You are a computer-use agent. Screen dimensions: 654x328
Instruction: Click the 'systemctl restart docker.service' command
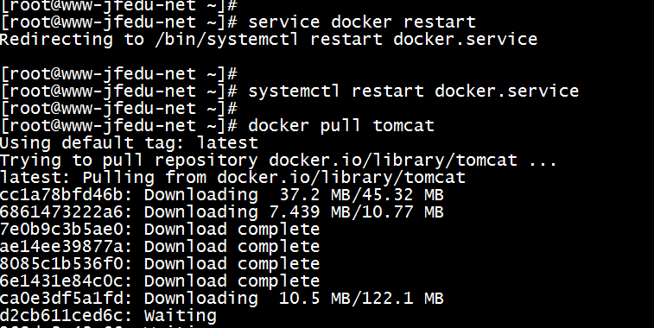[413, 91]
